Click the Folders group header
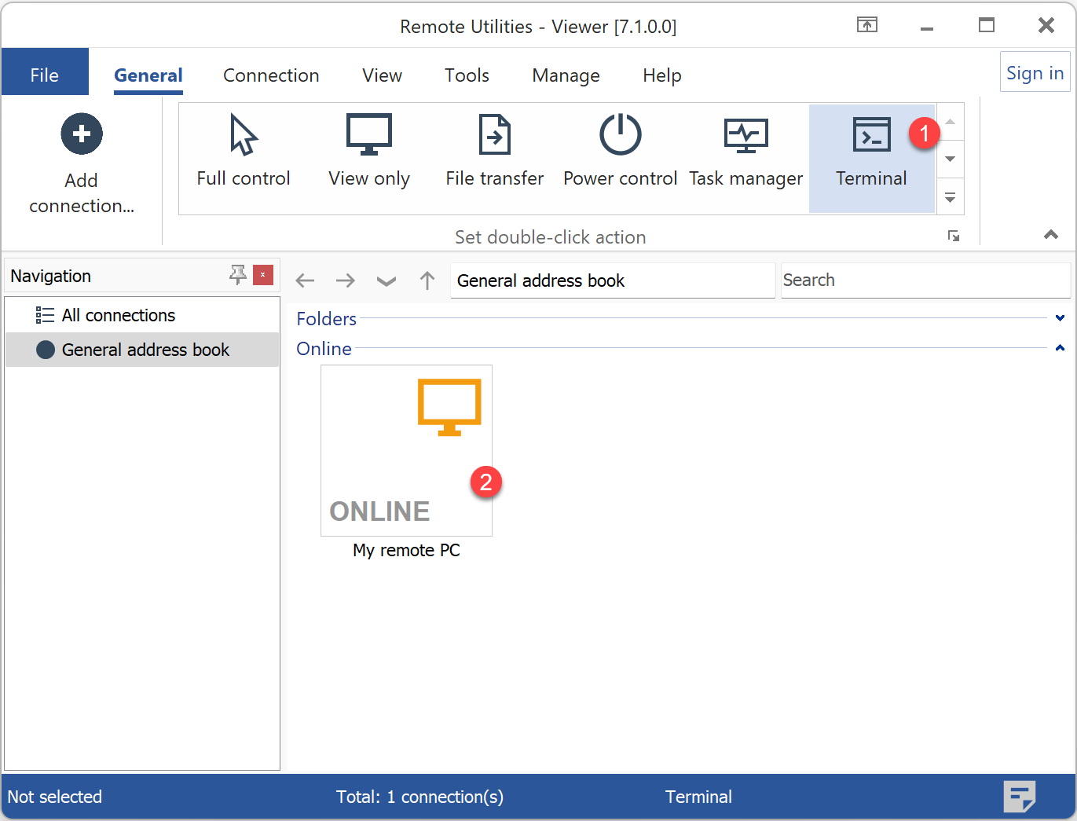 point(326,319)
